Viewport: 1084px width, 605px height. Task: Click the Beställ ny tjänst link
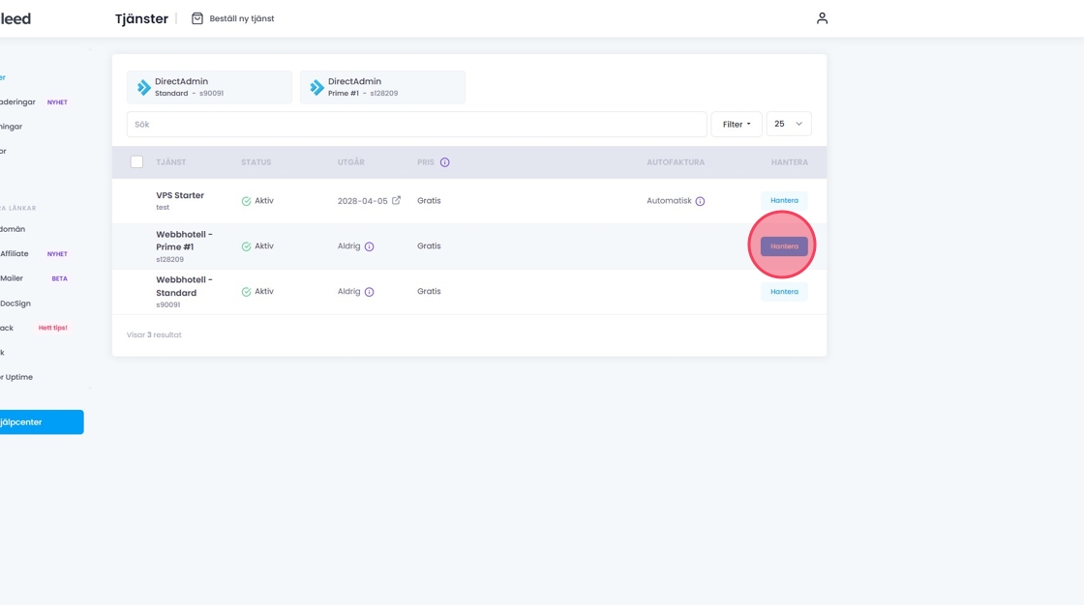[x=241, y=18]
